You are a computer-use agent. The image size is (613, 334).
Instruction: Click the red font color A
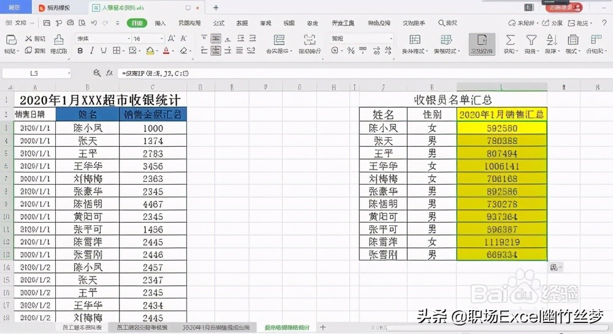point(166,50)
